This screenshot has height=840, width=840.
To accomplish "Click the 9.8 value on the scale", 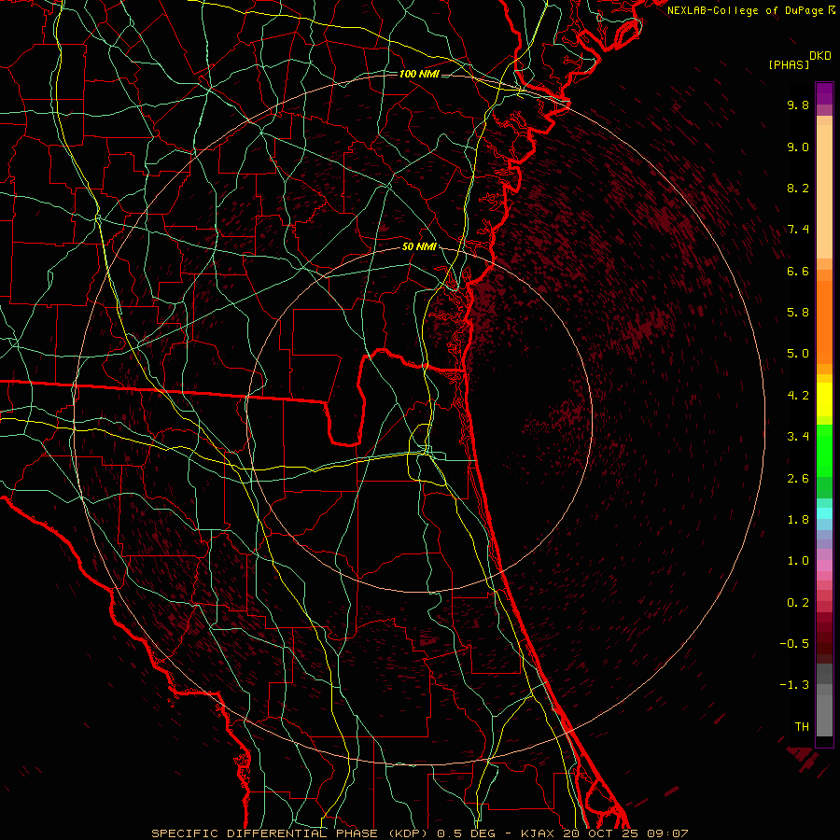I will [x=798, y=105].
